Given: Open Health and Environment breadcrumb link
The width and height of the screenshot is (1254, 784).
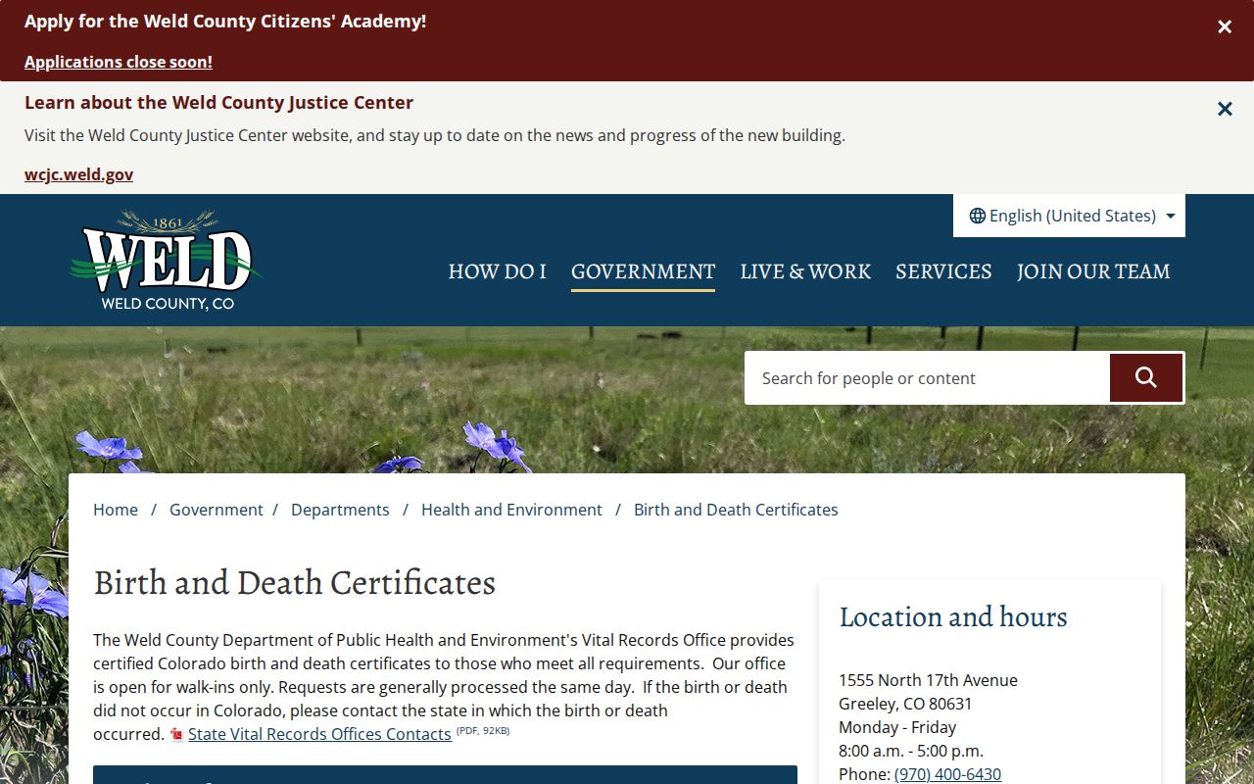Looking at the screenshot, I should [x=511, y=510].
